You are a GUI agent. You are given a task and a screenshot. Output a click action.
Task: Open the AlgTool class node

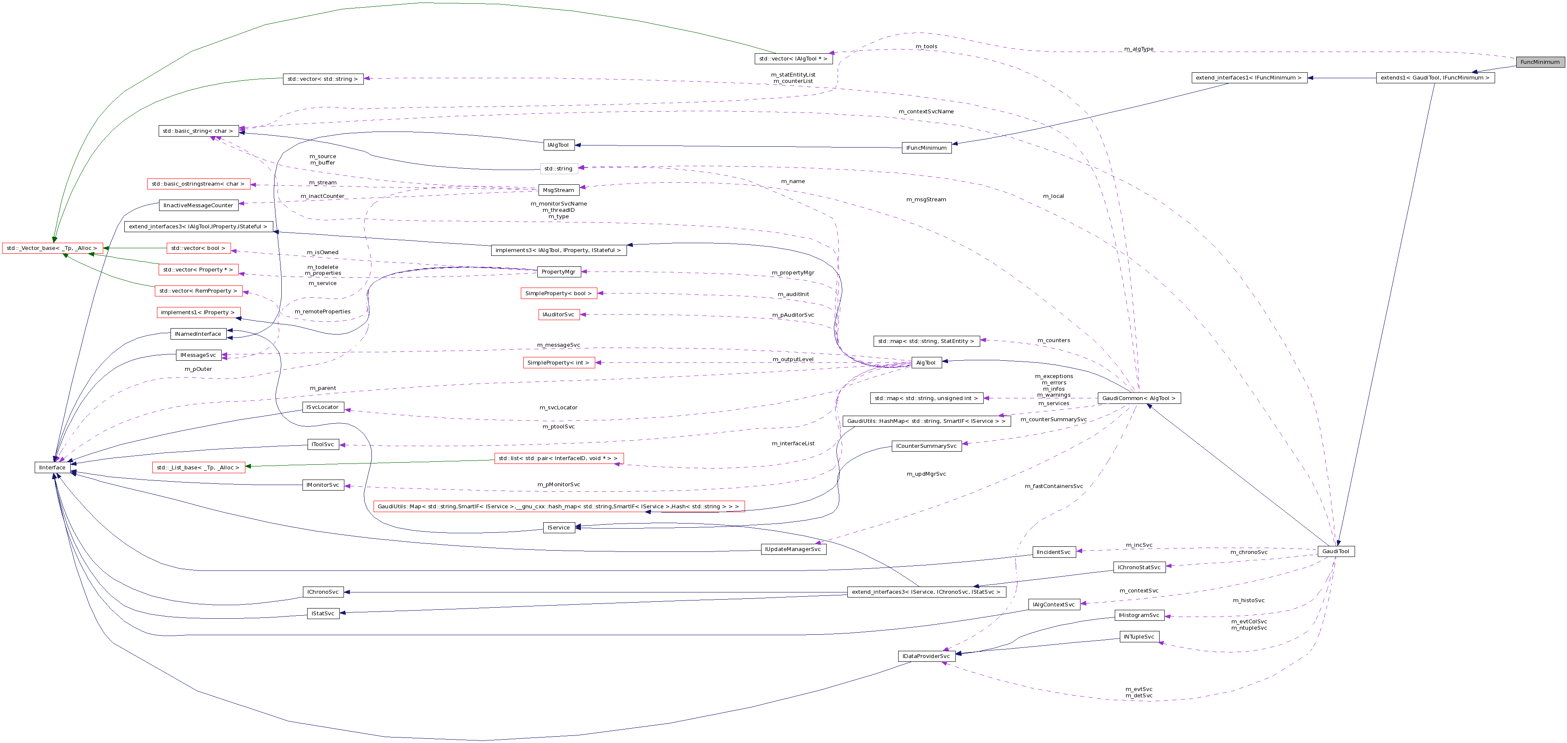coord(926,362)
